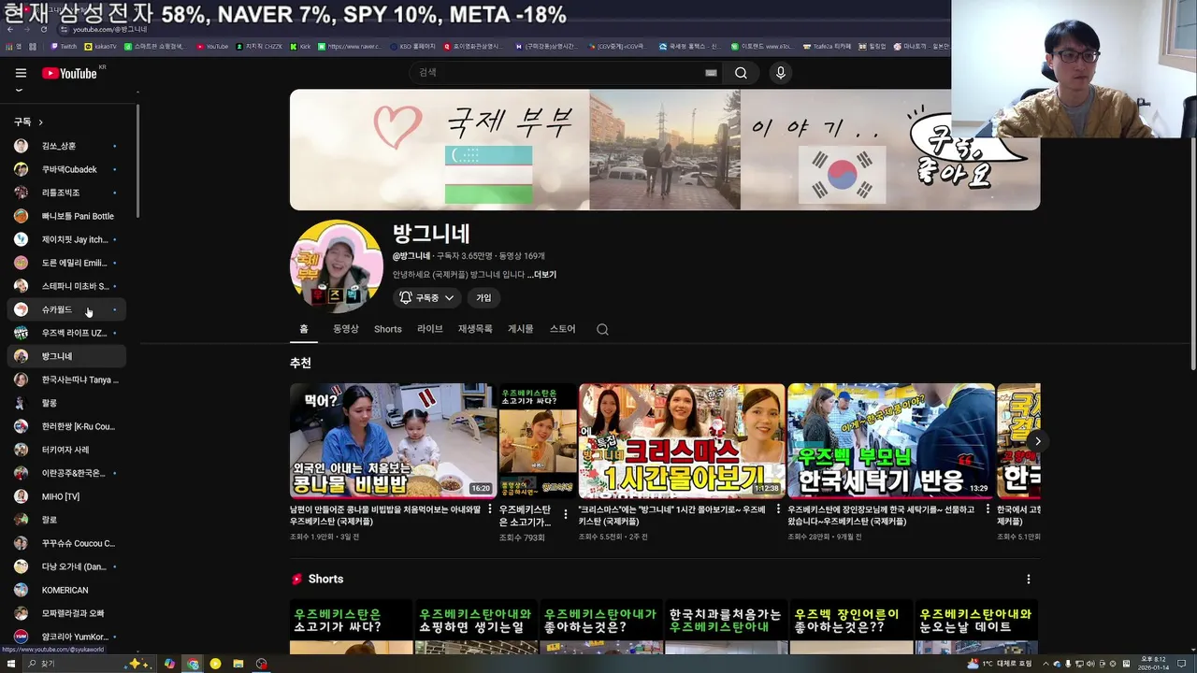Screen dimensions: 1197x673
Task: Open MIHO [TV] channel link
Action: coord(67,496)
